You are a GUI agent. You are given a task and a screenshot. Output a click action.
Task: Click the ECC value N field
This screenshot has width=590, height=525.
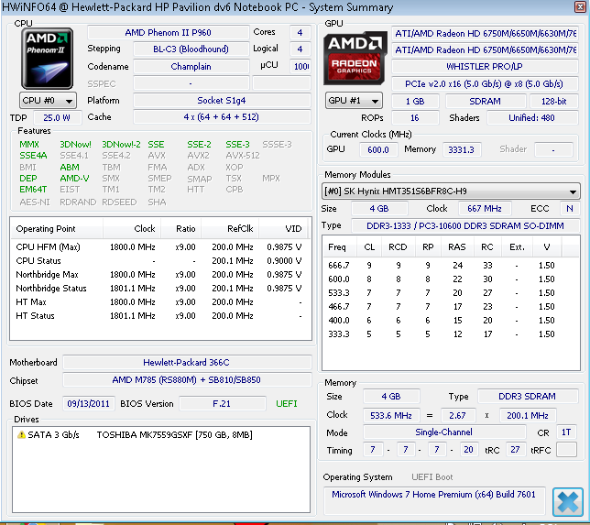[x=570, y=209]
